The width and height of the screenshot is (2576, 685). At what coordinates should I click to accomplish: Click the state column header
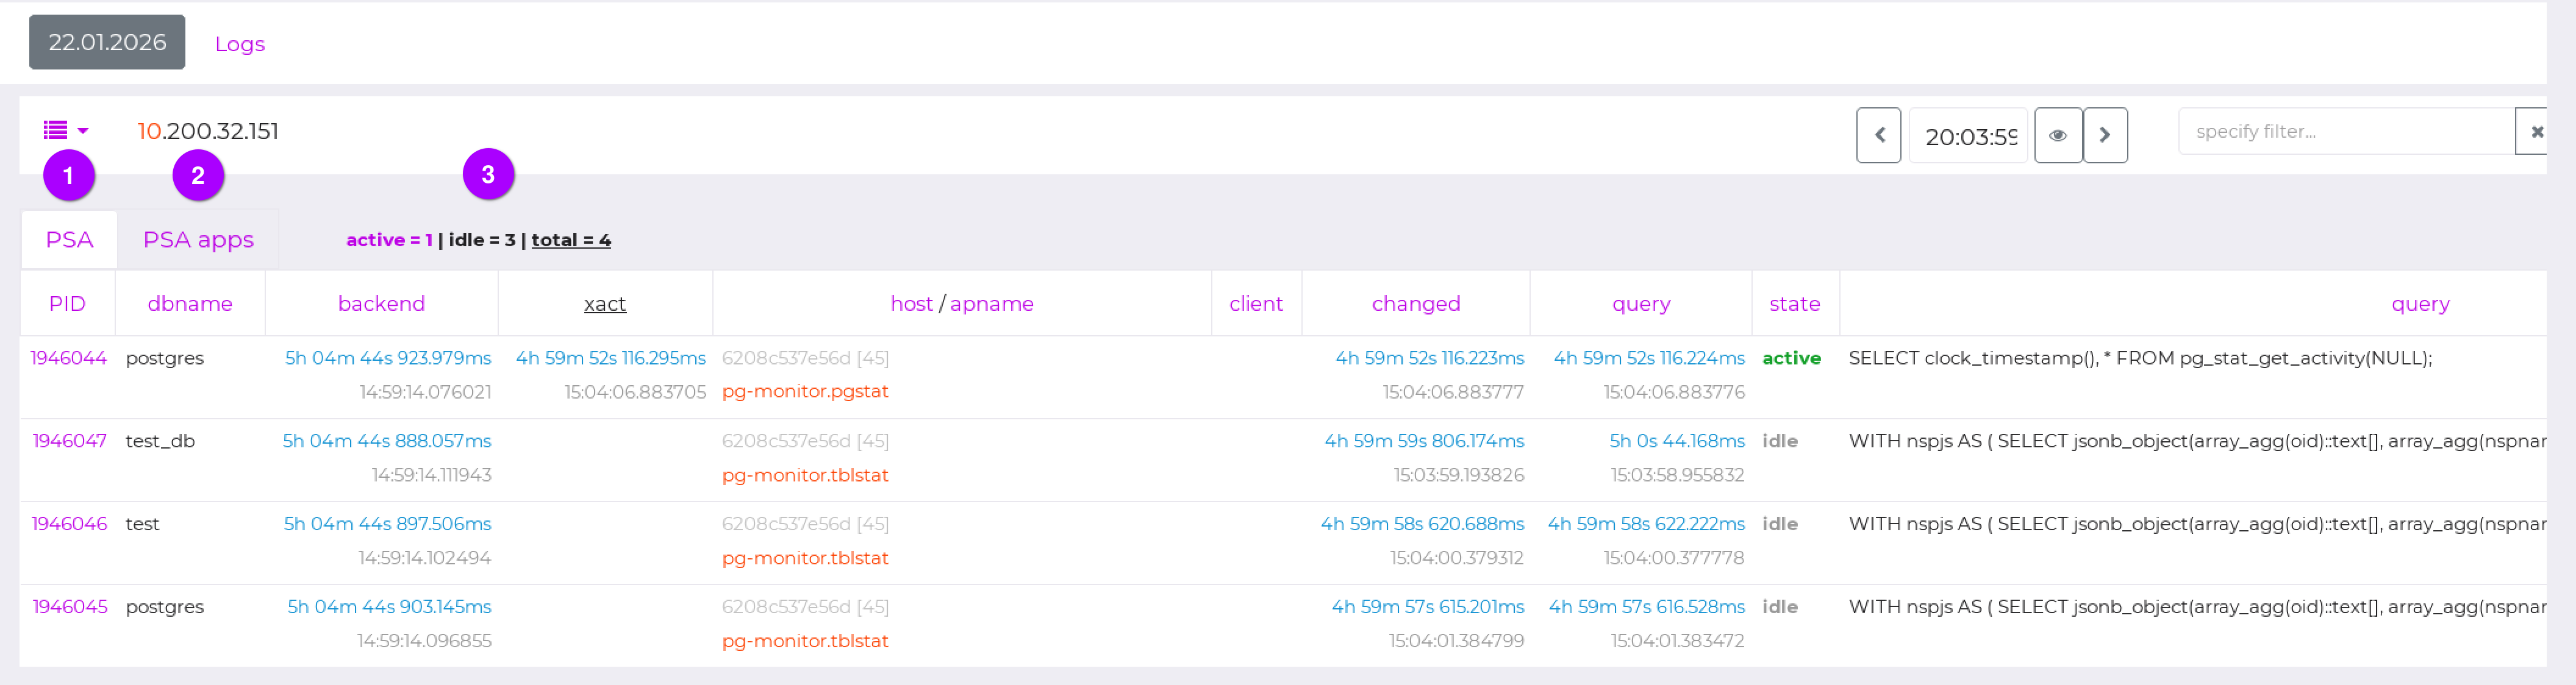[1794, 304]
